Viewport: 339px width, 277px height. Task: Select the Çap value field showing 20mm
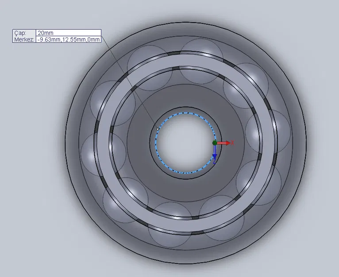click(x=68, y=33)
